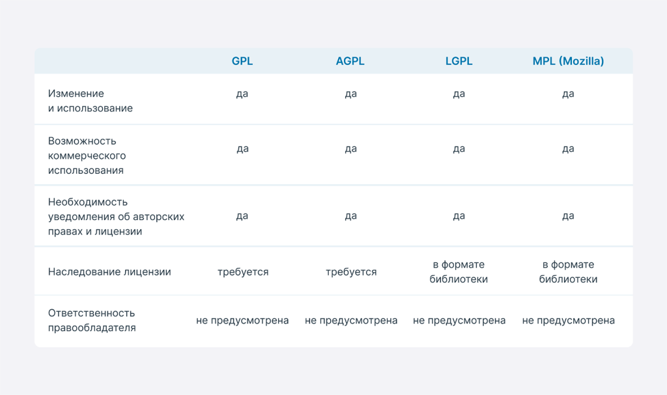Click 'требуется' in the GPL column
The height and width of the screenshot is (395, 667).
point(242,272)
